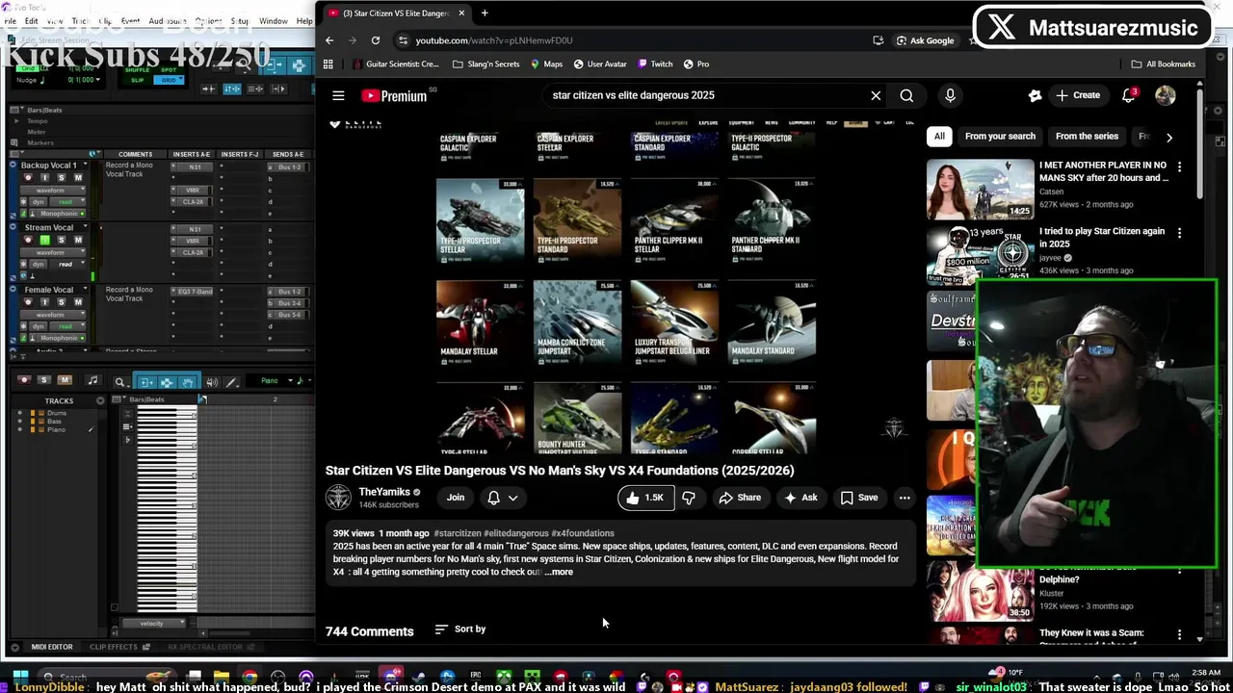Image resolution: width=1233 pixels, height=693 pixels.
Task: Select the Drums track in MIDI editor list
Action: 56,413
